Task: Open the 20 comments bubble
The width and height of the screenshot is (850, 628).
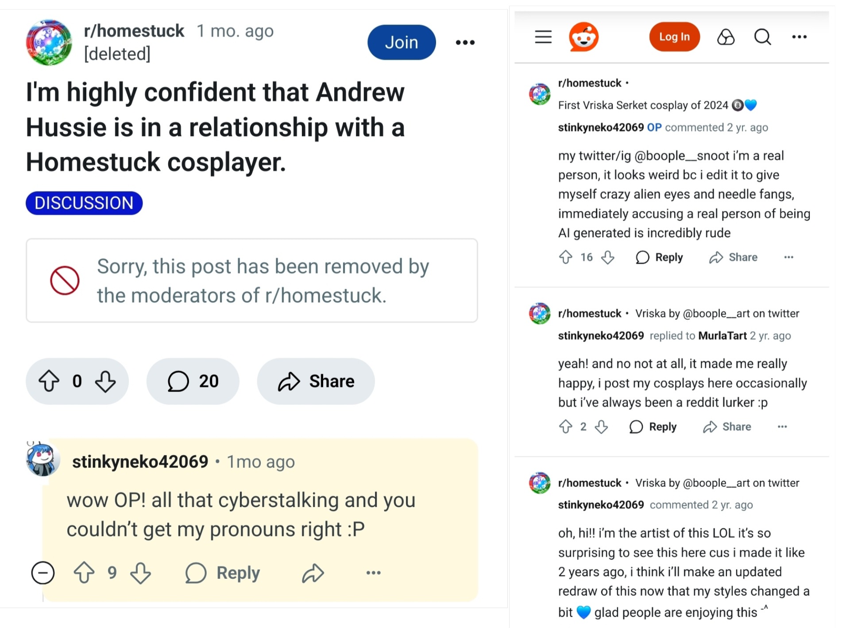Action: point(193,381)
